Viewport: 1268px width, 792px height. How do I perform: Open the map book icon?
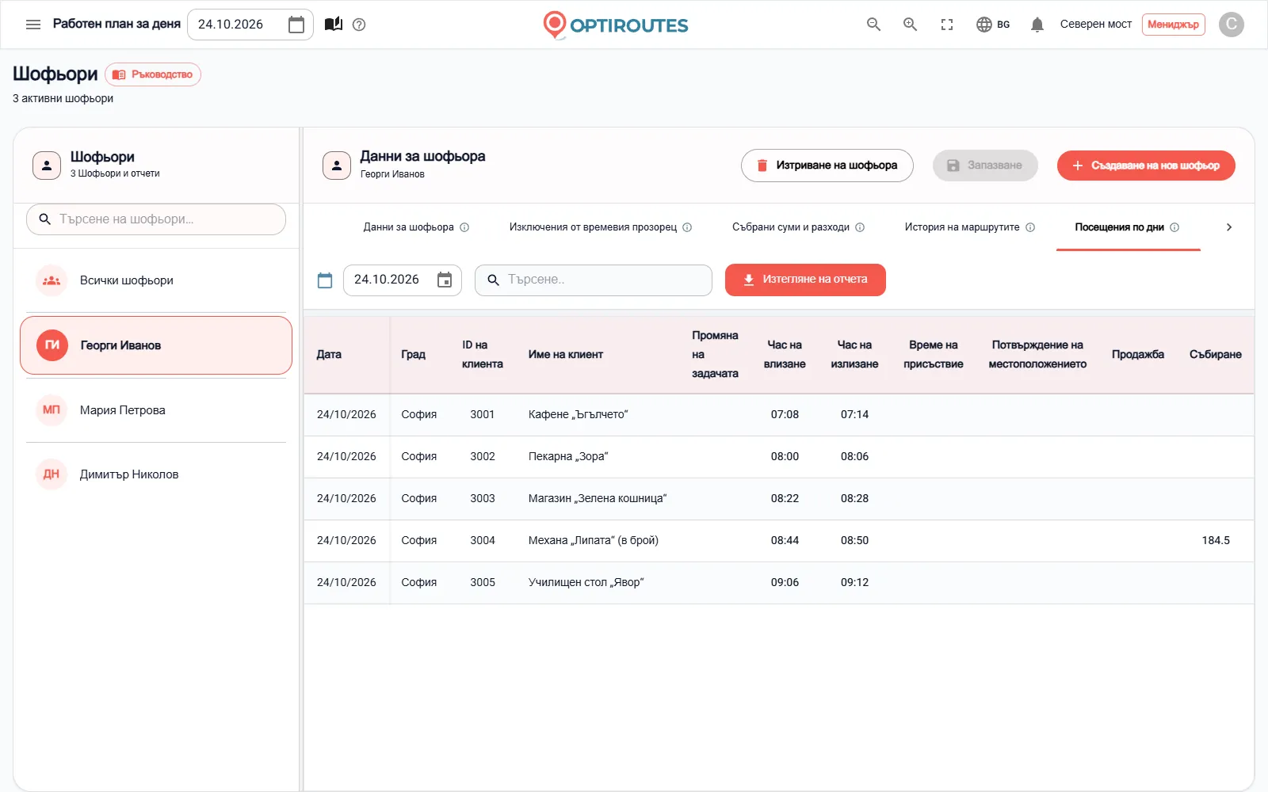pyautogui.click(x=334, y=25)
